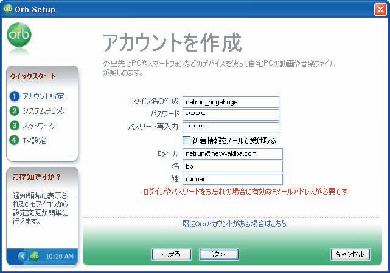Click the 10:20 AM clock text
The height and width of the screenshot is (273, 390).
point(60,256)
